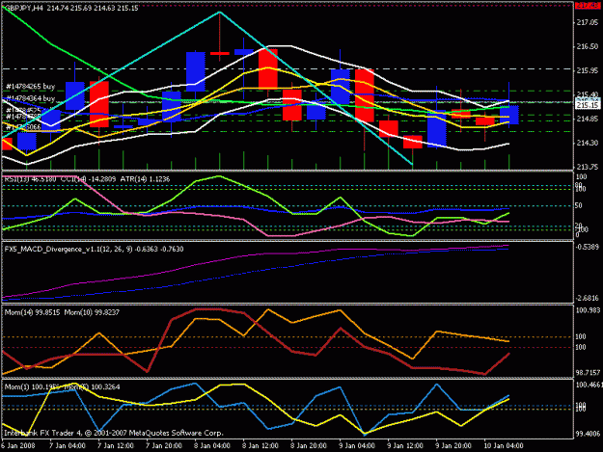Select the current price label 215.15

pyautogui.click(x=588, y=105)
